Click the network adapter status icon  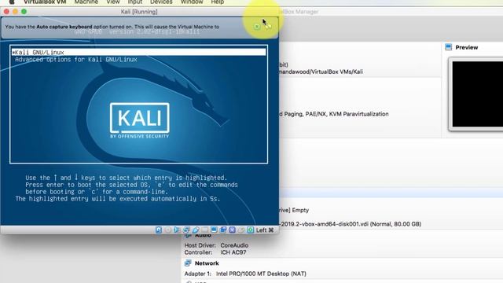[186, 230]
